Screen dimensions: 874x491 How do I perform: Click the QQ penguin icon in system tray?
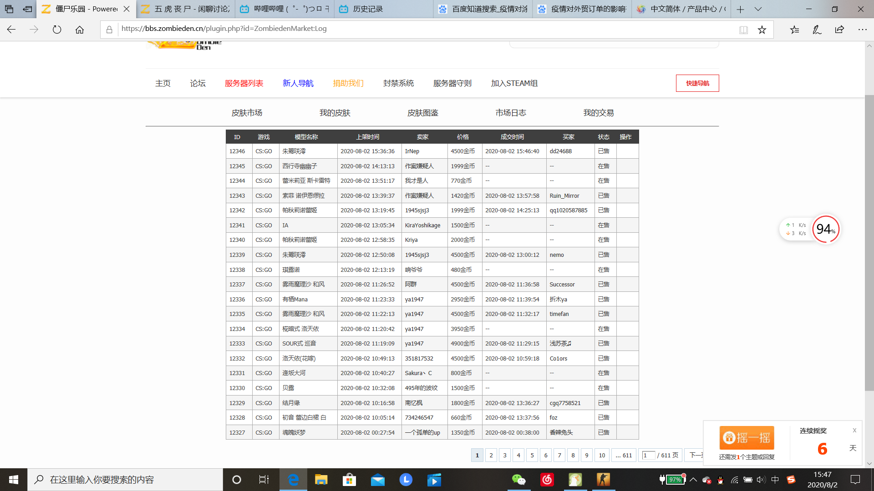point(720,481)
